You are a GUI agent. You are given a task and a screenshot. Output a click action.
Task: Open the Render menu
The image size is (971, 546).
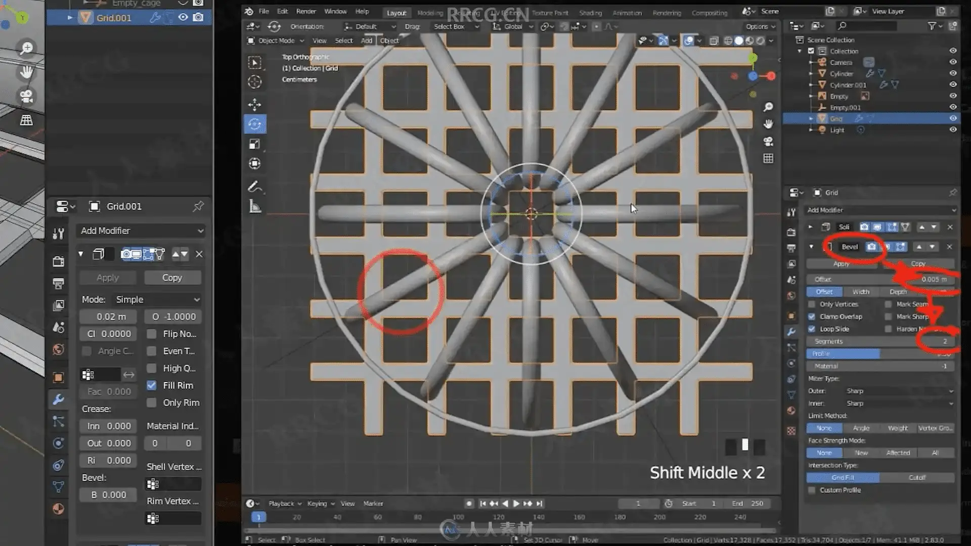305,11
